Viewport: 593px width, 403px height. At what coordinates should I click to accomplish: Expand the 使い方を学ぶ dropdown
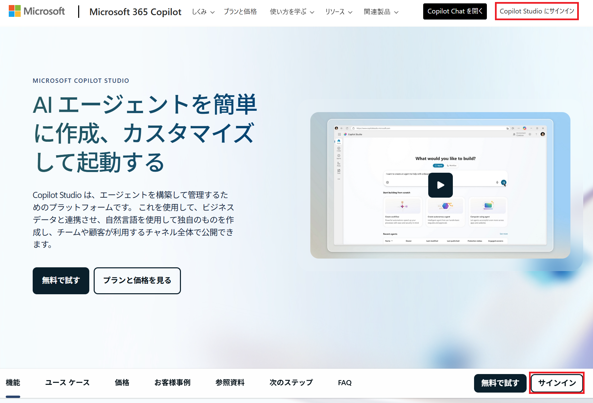click(x=292, y=12)
